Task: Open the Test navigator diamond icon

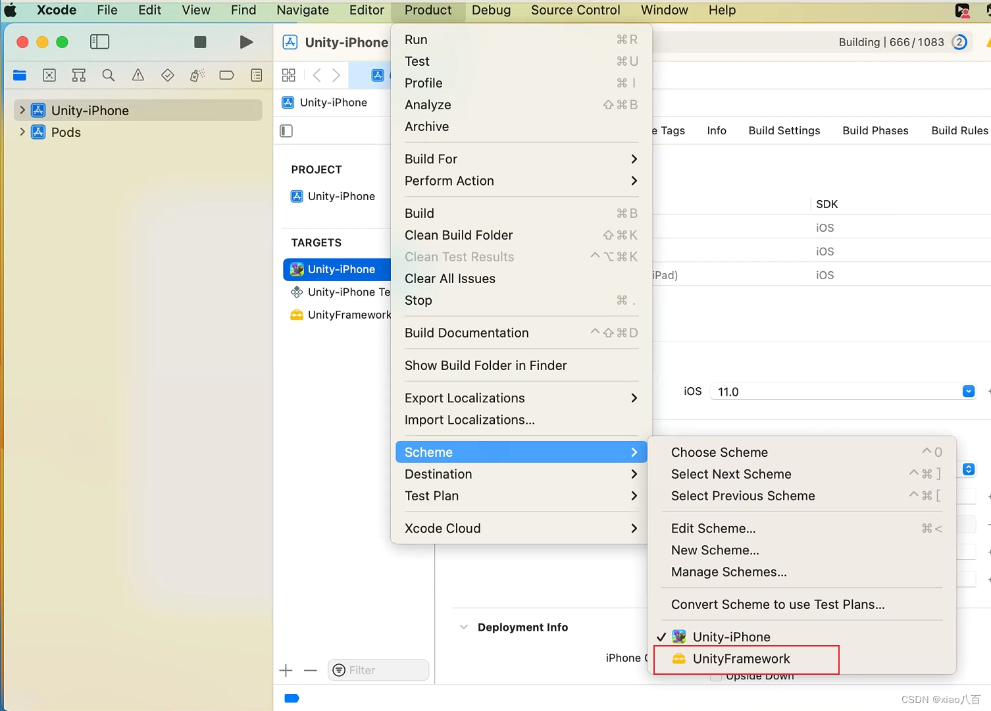Action: (x=168, y=75)
